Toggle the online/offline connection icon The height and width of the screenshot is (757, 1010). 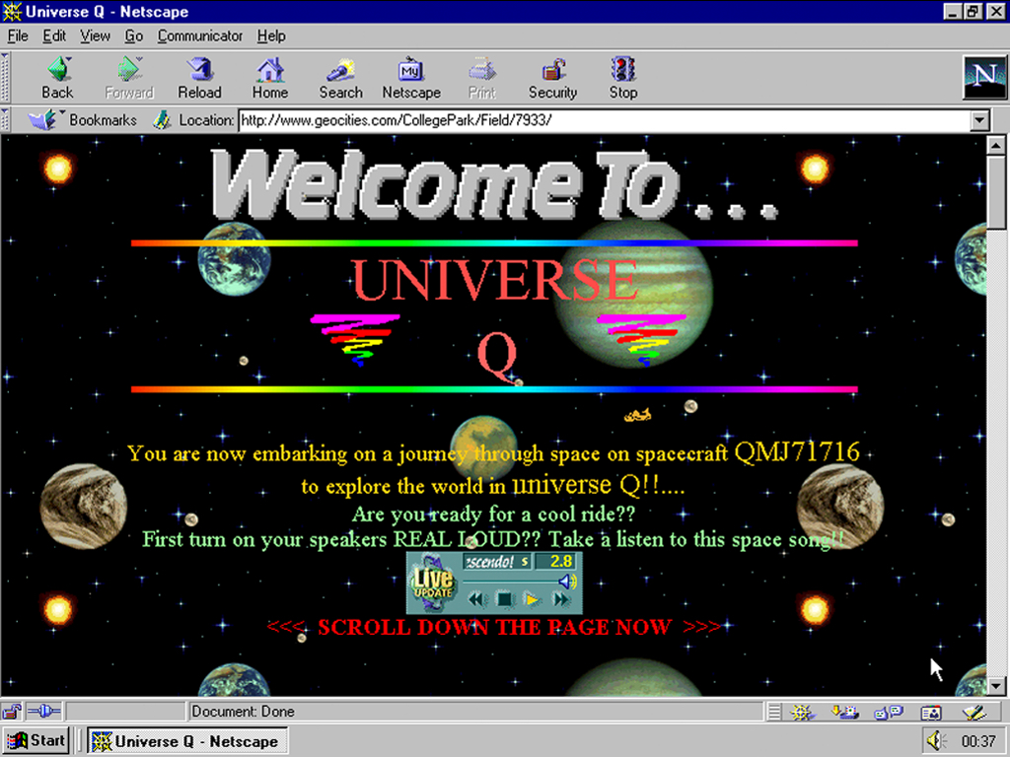coord(43,712)
